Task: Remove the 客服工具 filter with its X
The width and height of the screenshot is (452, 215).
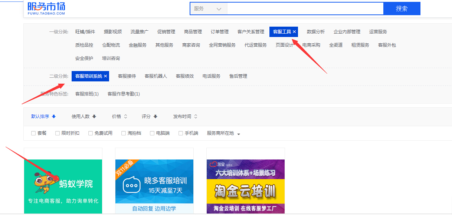Action: click(294, 32)
